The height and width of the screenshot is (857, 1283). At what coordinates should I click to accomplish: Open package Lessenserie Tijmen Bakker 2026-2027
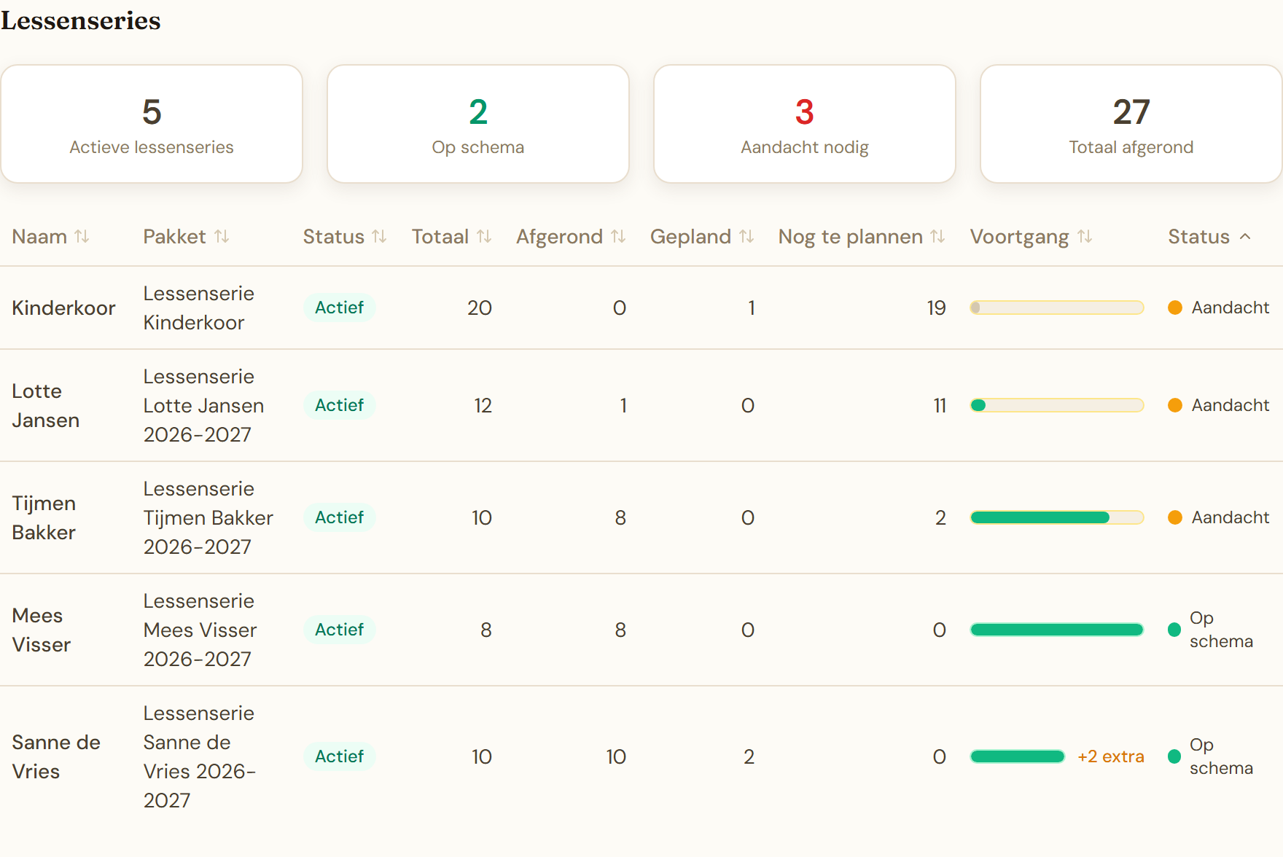[x=208, y=517]
